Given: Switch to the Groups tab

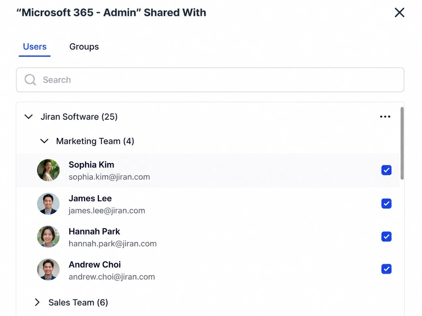Looking at the screenshot, I should pyautogui.click(x=84, y=47).
